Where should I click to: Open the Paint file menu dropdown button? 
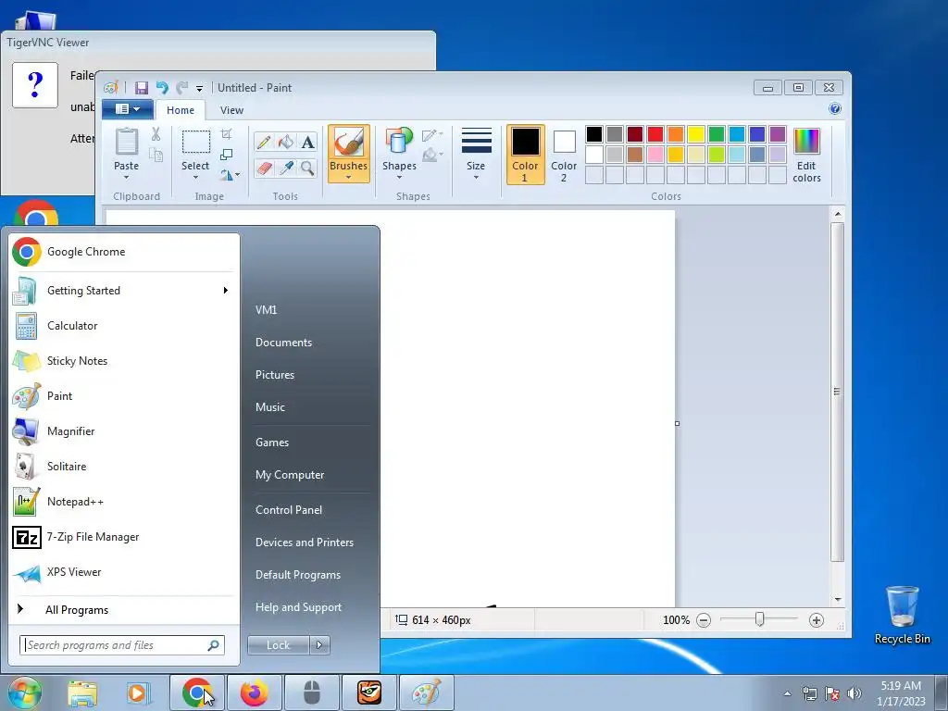128,109
